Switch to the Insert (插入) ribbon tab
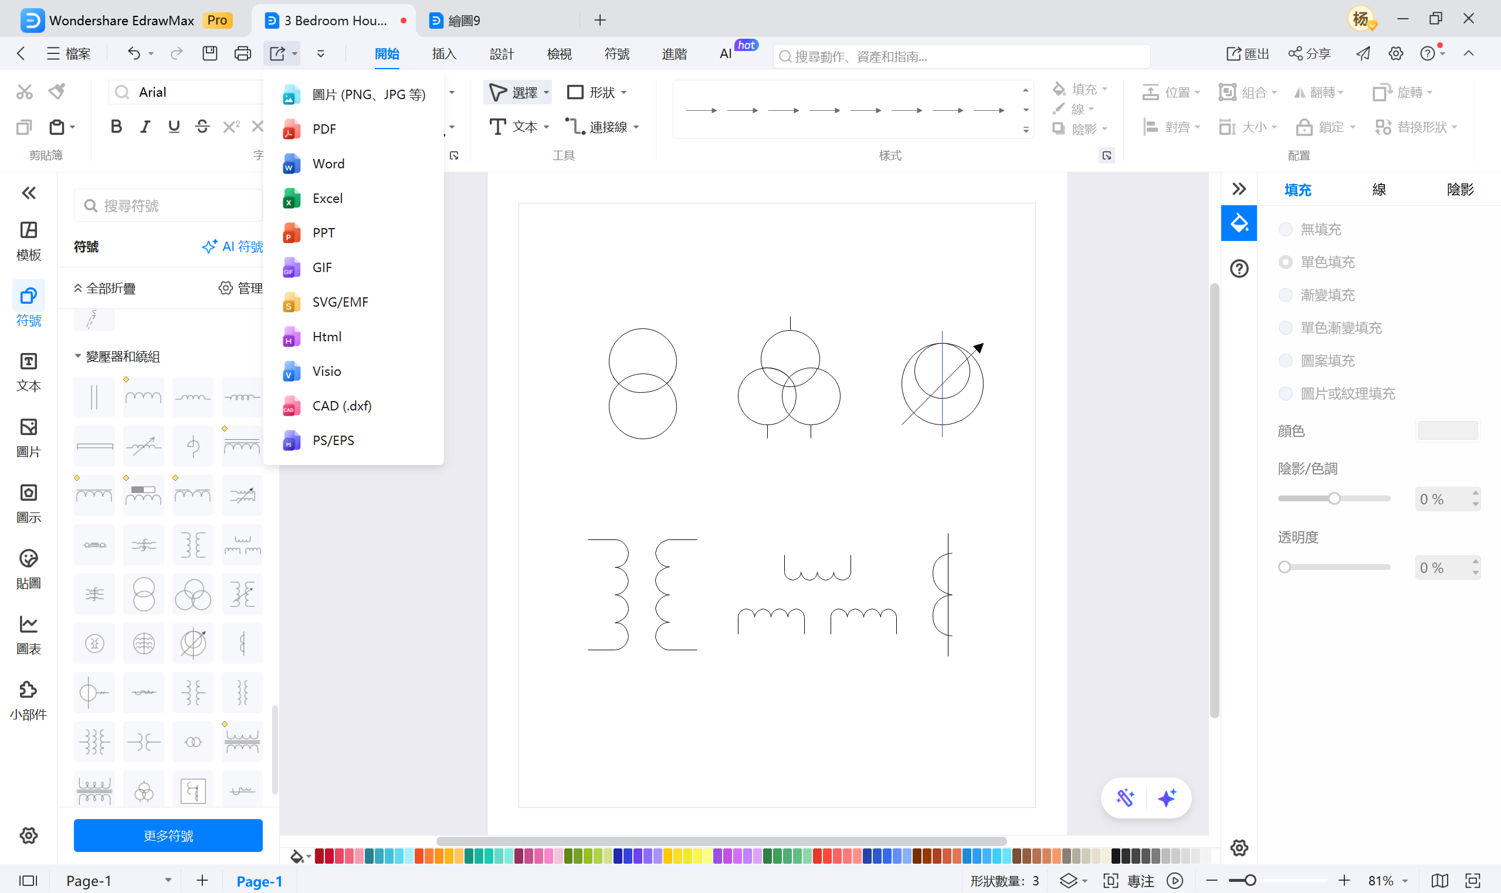 point(444,53)
